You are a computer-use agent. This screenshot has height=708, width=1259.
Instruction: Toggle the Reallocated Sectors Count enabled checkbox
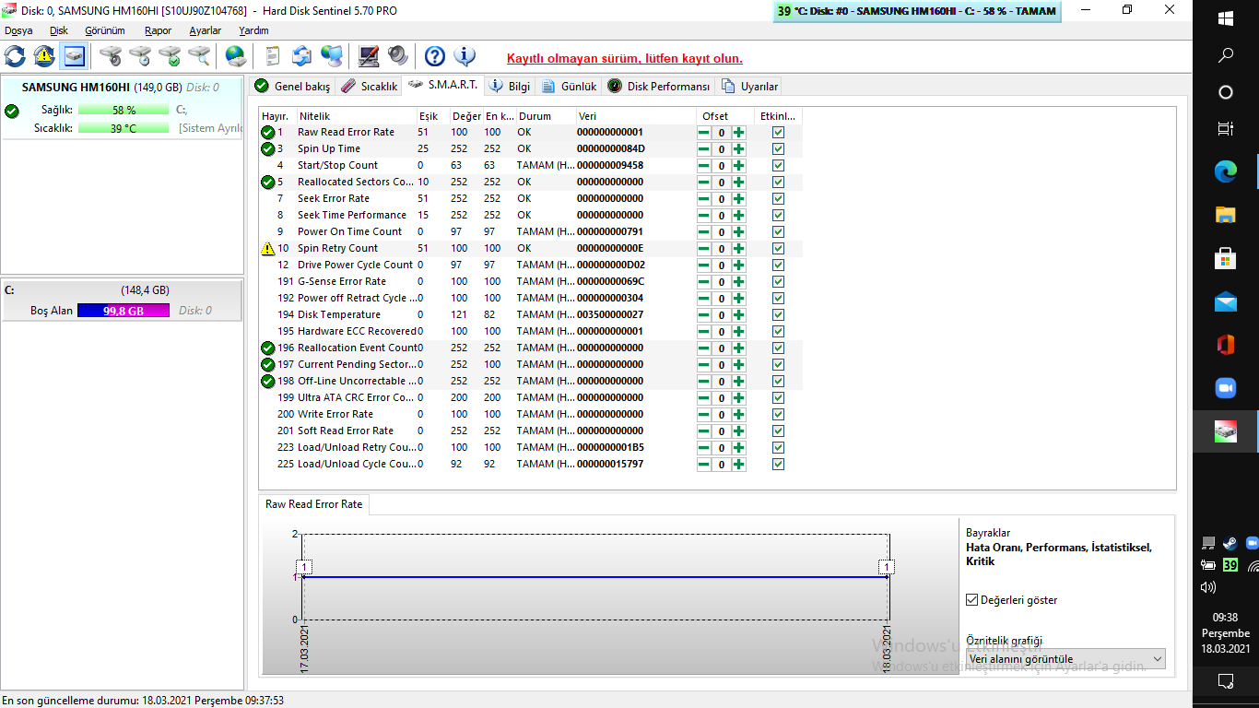(778, 183)
